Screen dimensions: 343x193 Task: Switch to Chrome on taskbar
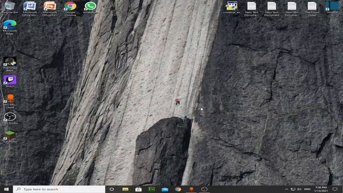178,189
